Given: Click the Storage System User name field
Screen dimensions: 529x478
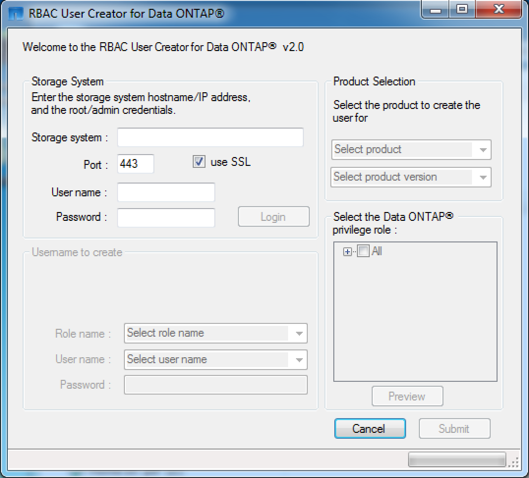Looking at the screenshot, I should pos(166,192).
